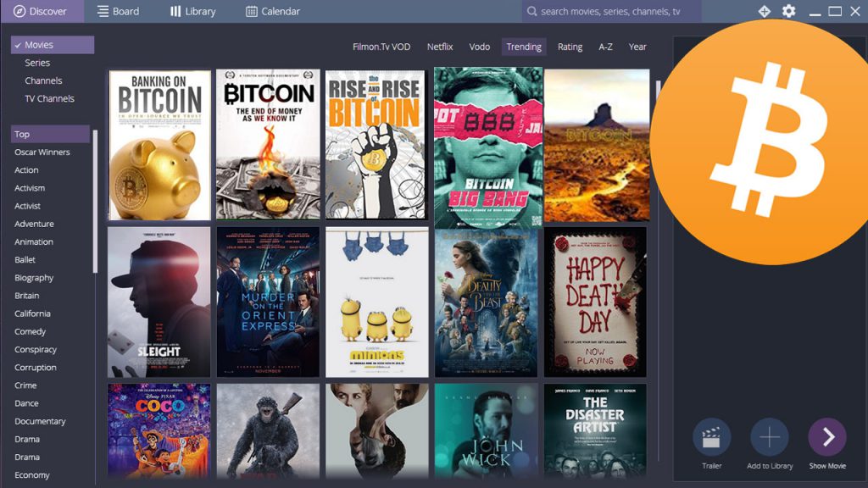
Task: Click the magnifying glass search icon
Action: click(532, 11)
